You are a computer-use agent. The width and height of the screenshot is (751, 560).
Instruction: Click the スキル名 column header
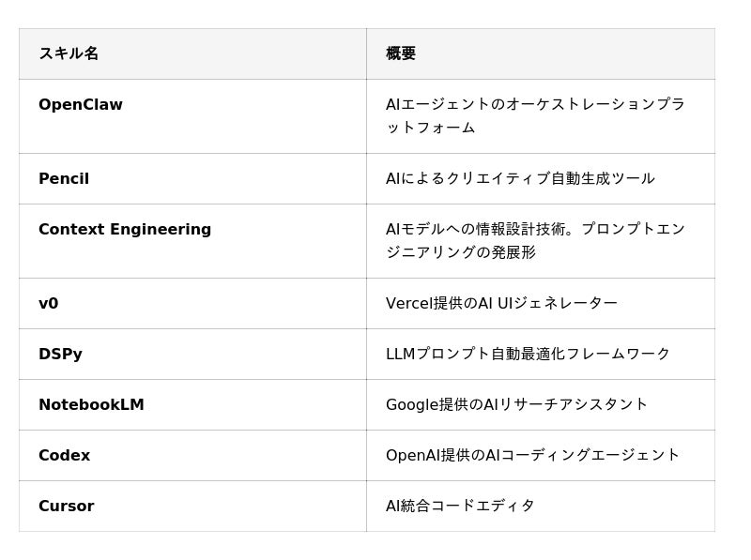click(69, 53)
